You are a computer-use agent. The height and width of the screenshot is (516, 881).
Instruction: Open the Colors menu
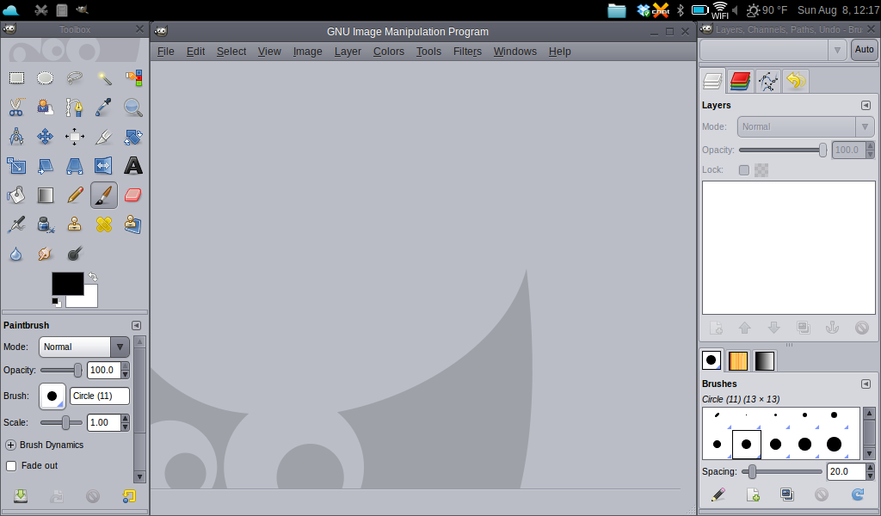click(389, 51)
